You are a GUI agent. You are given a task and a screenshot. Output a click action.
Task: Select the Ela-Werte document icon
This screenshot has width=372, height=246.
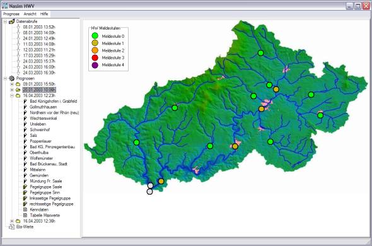pyautogui.click(x=11, y=227)
